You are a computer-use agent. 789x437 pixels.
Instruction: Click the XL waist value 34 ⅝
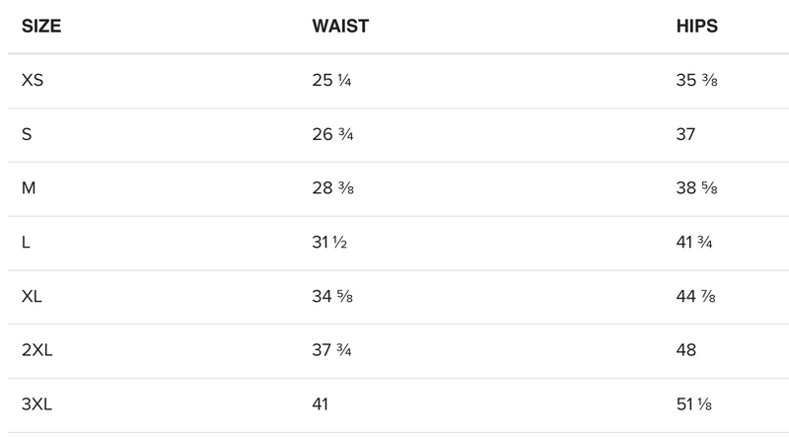[x=332, y=296]
